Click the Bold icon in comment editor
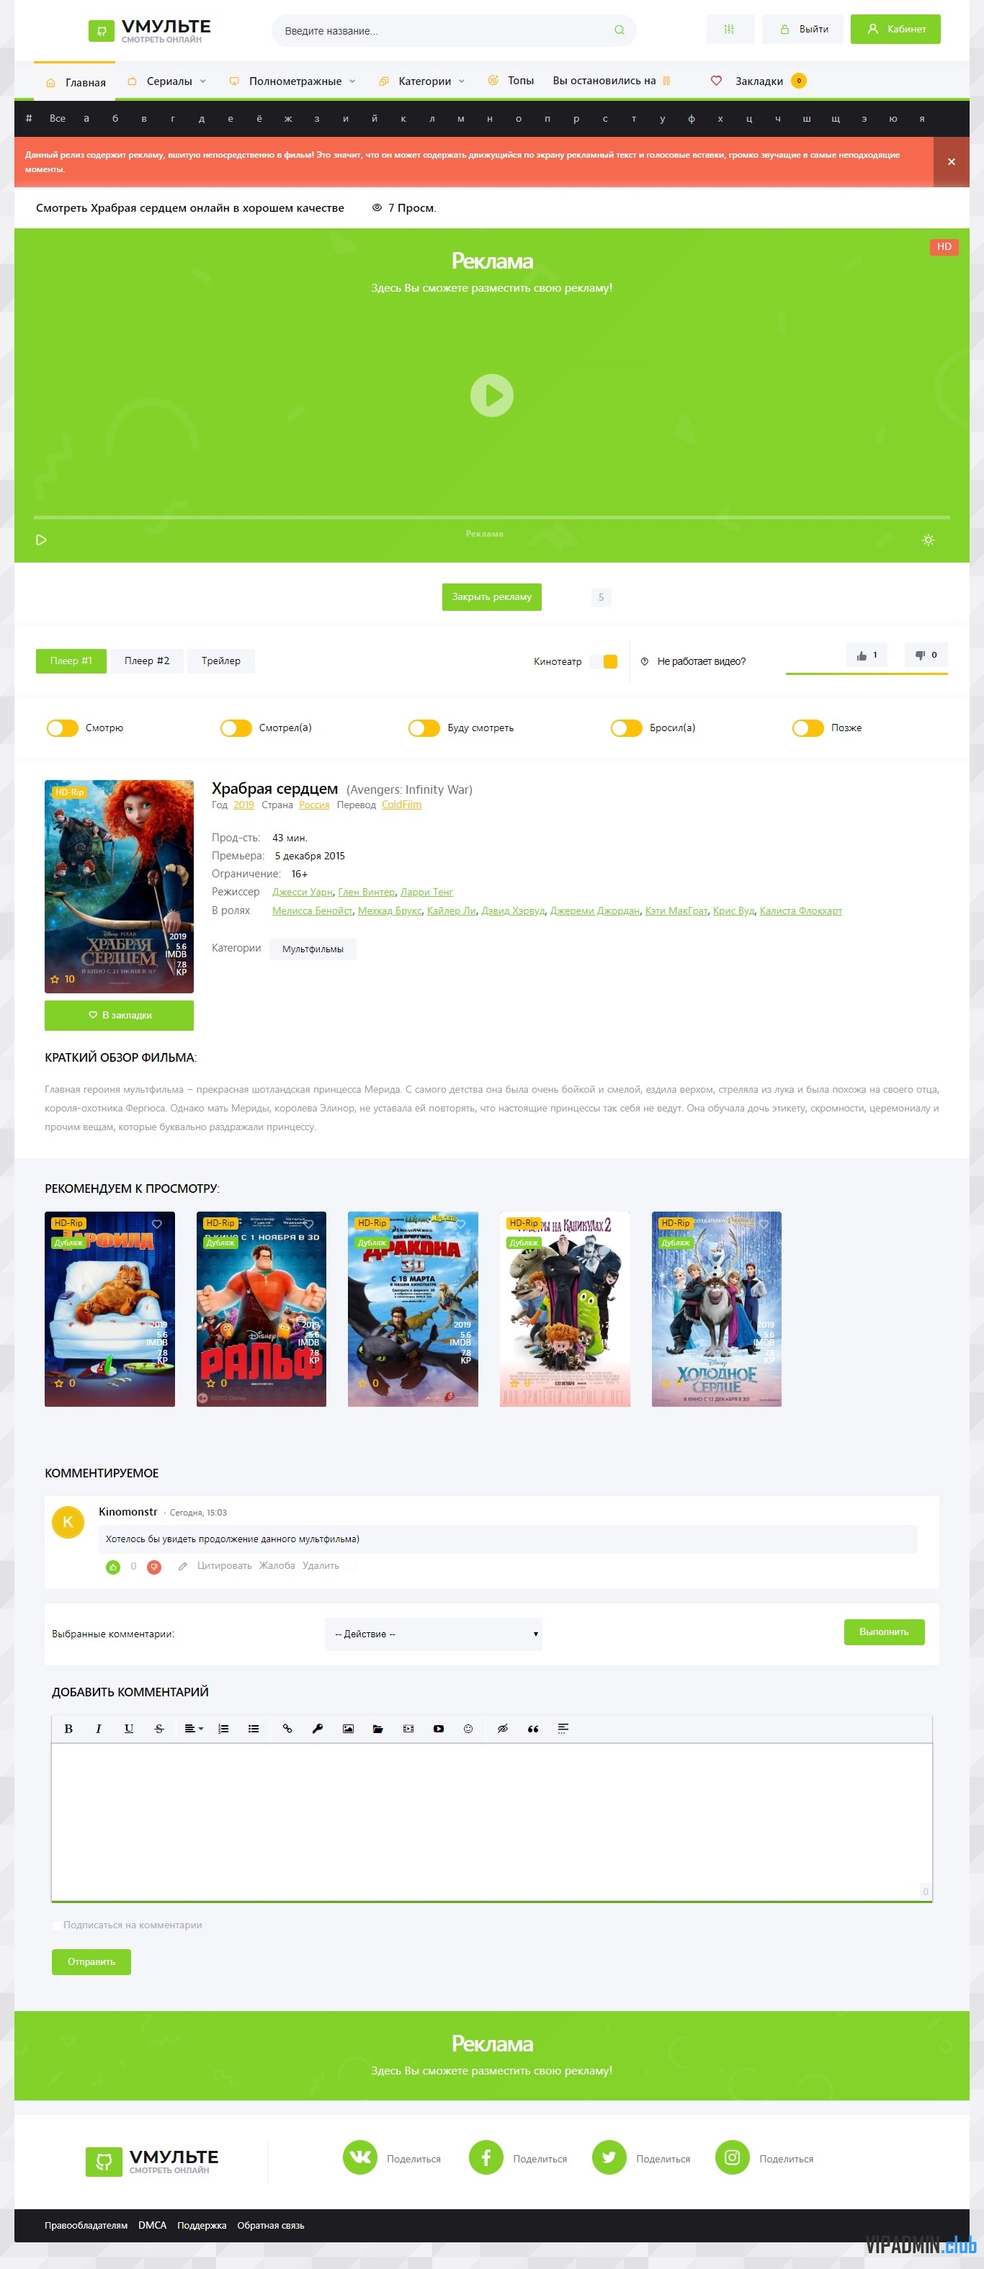The image size is (984, 2269). 68,1728
